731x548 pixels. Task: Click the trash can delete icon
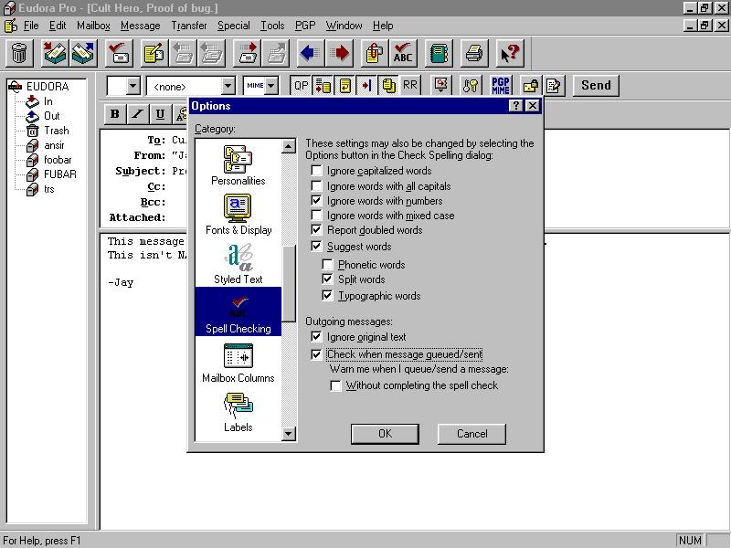point(19,54)
